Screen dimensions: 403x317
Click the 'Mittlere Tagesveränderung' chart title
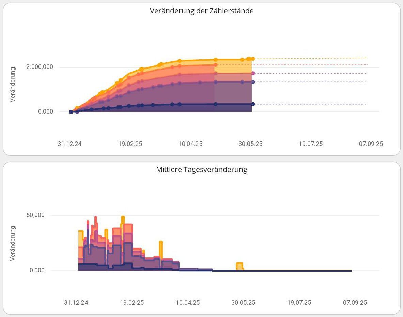click(202, 169)
